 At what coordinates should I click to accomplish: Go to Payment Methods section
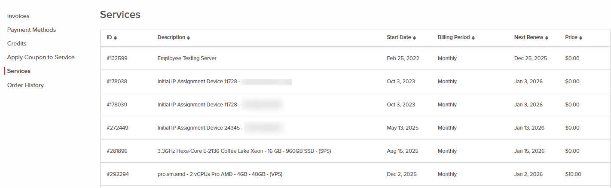[31, 30]
